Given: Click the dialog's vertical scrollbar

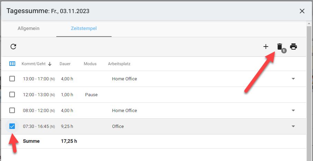Looking at the screenshot, I should tap(309, 90).
